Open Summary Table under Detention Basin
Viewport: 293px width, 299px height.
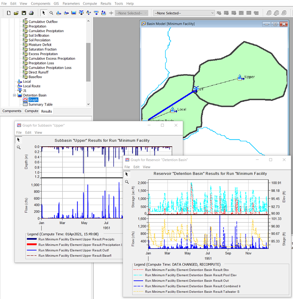point(40,104)
